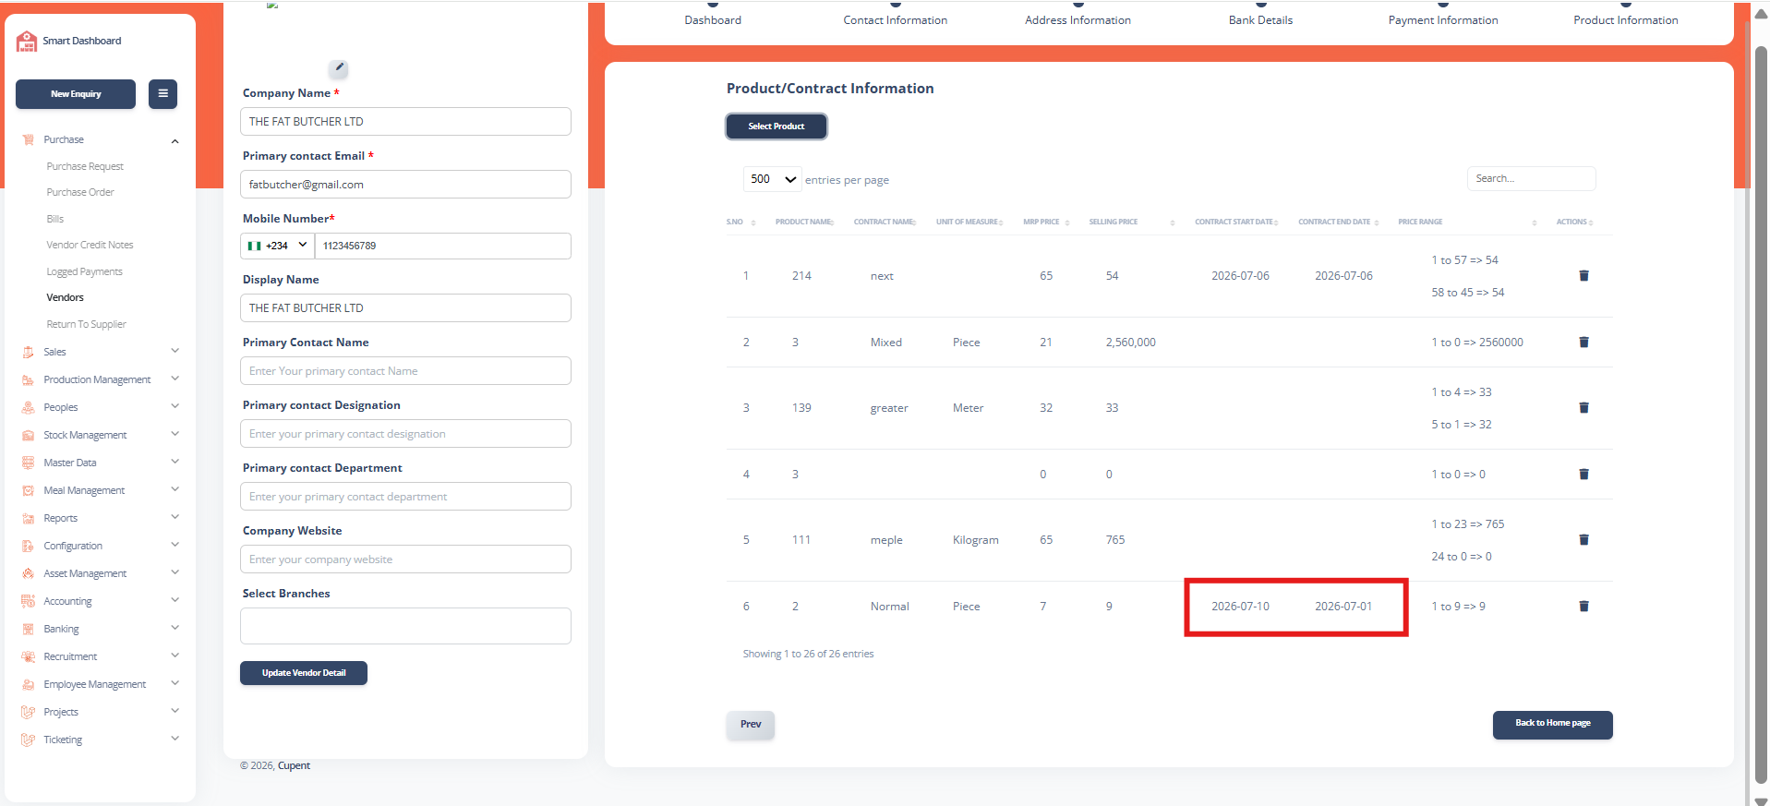Go to the Address Information tab

pyautogui.click(x=1078, y=19)
